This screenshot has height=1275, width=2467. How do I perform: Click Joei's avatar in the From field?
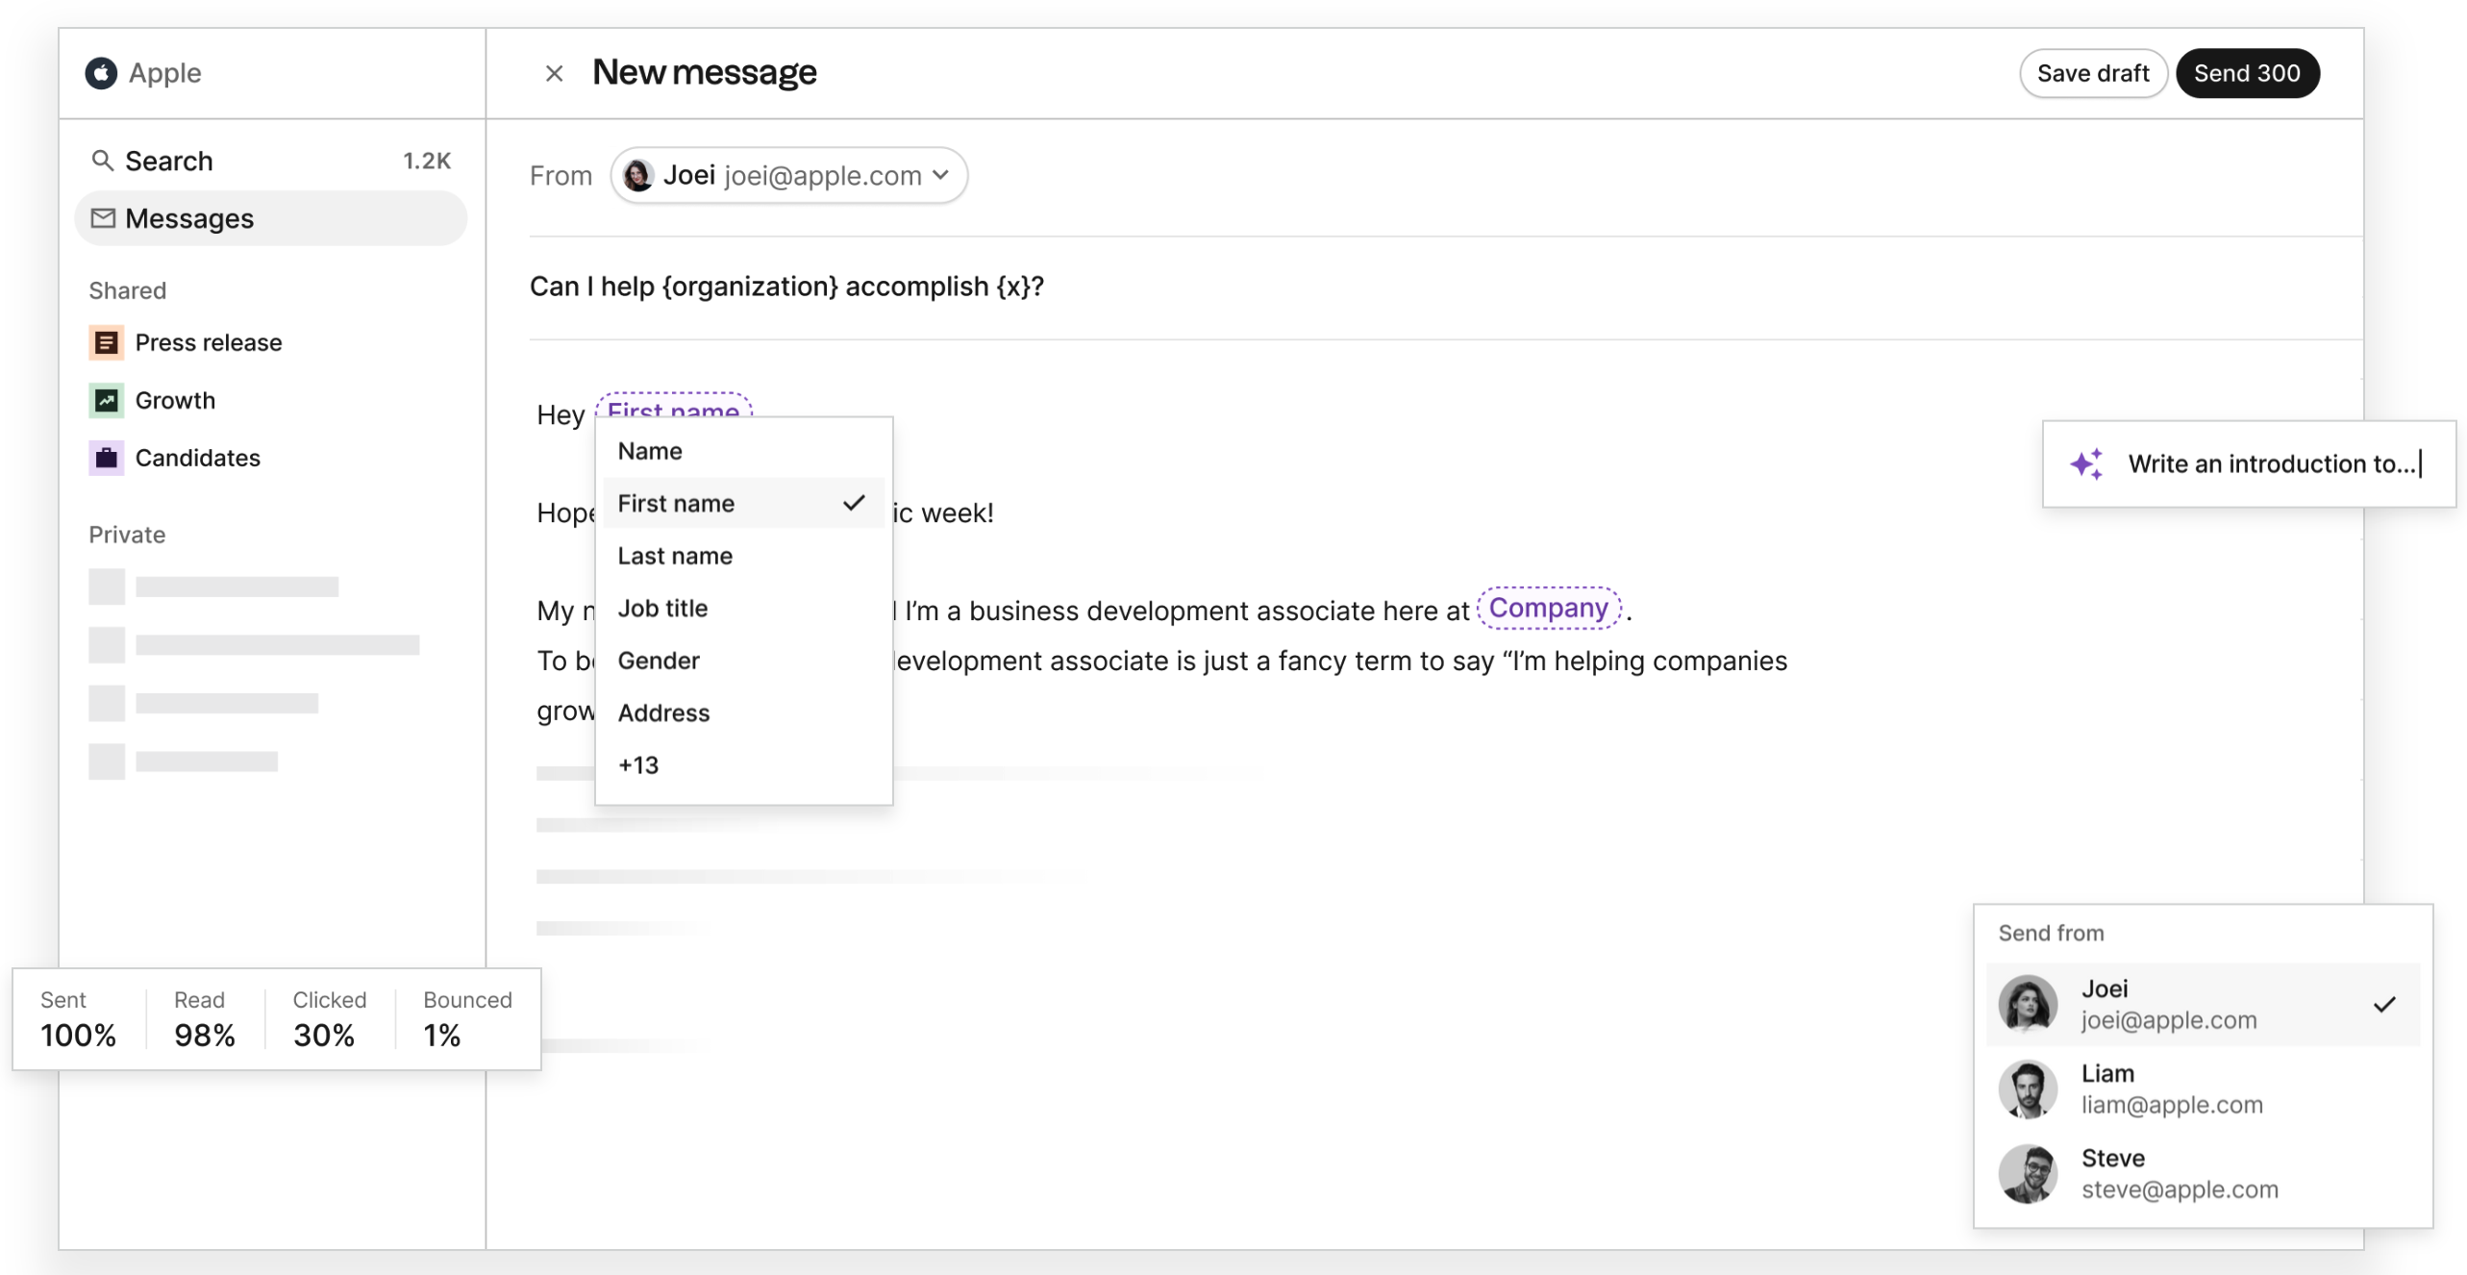pyautogui.click(x=638, y=175)
